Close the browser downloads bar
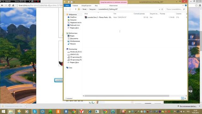 pos(199,106)
